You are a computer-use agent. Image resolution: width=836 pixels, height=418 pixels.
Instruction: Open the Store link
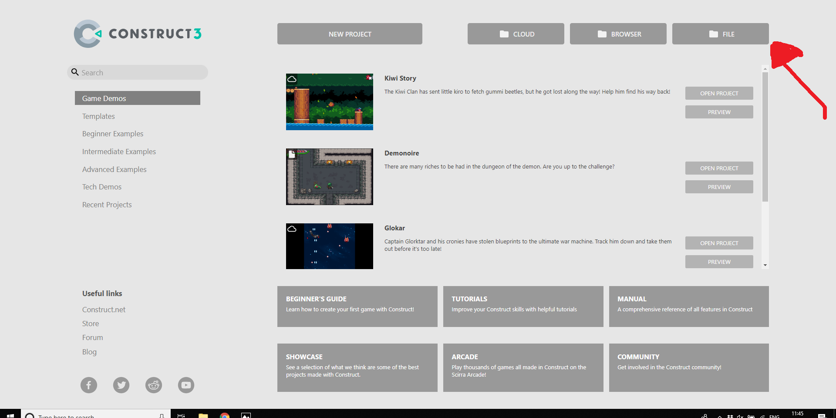[x=91, y=324]
